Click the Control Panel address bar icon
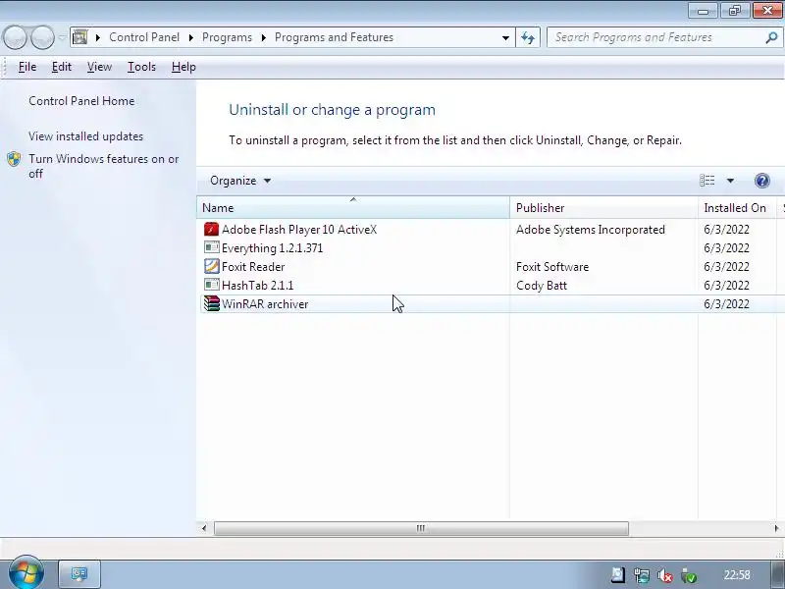The image size is (785, 589). 79,37
